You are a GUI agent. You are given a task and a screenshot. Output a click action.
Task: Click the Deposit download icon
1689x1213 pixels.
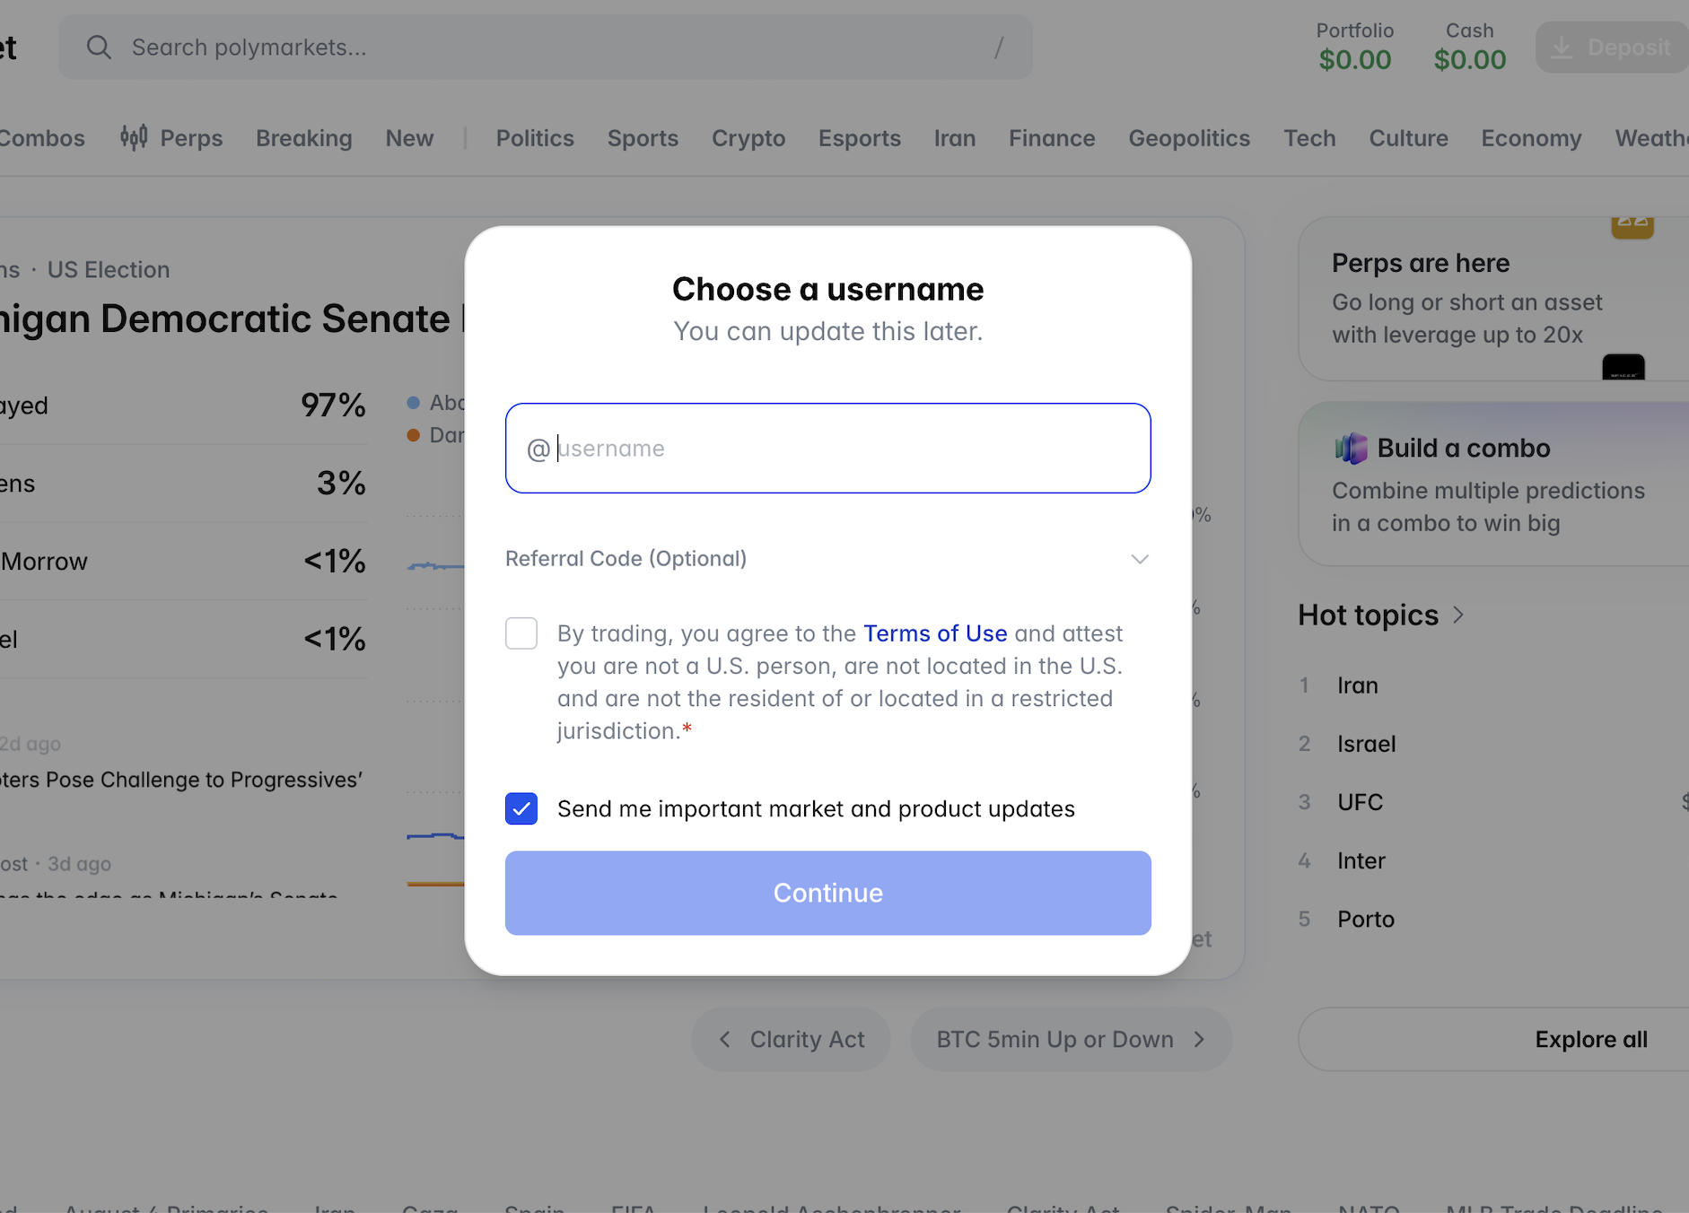(1562, 48)
